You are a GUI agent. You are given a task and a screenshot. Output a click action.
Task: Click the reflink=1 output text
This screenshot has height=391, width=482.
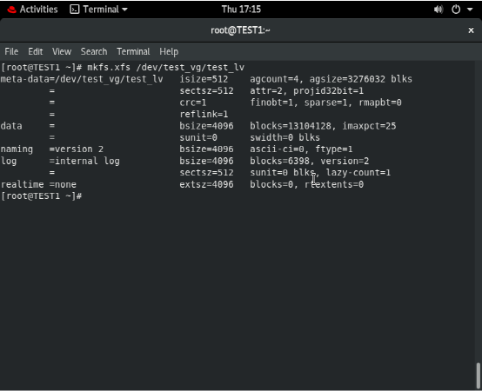coord(204,114)
